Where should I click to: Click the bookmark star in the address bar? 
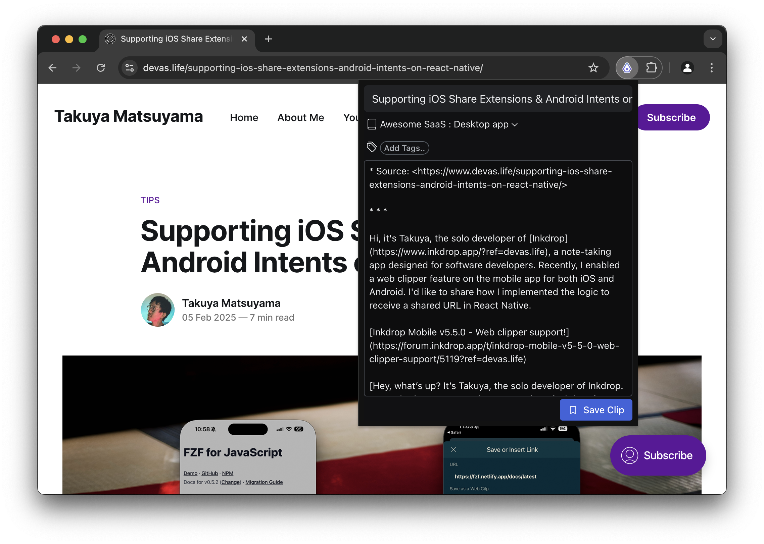click(593, 68)
